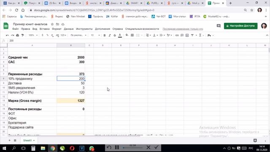Click the Redo icon in Sheets toolbar
This screenshot has width=270, height=152.
[12, 35]
